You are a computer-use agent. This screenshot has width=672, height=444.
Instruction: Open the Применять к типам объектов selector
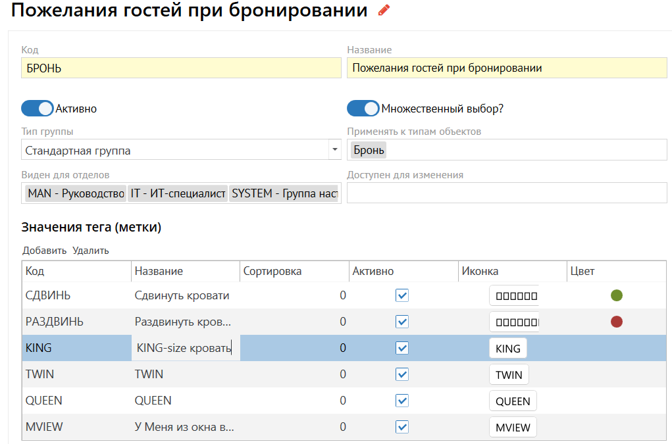point(507,150)
